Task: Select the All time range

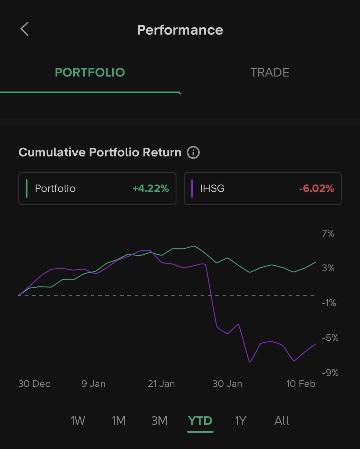Action: tap(281, 421)
